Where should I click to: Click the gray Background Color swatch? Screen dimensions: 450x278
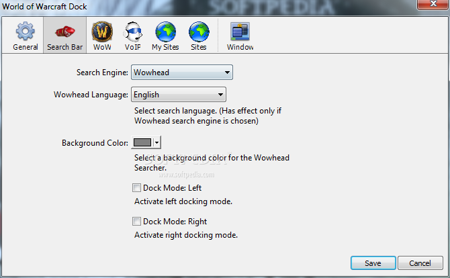[142, 142]
